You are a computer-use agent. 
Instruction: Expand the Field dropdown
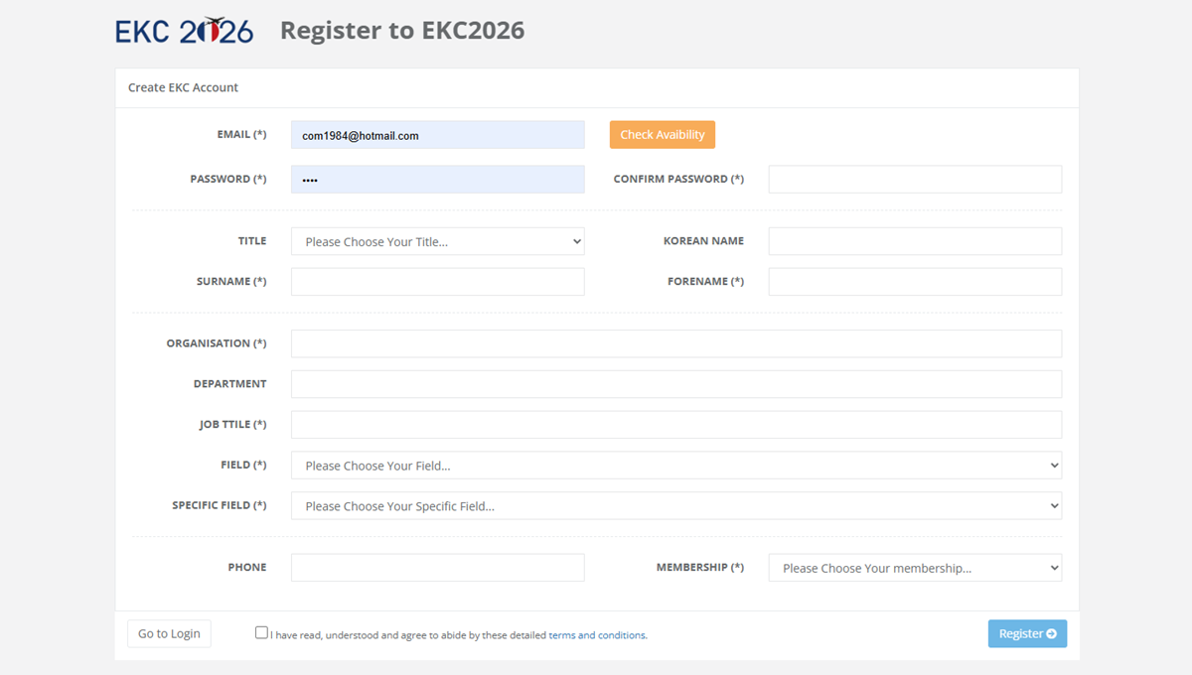pyautogui.click(x=675, y=466)
